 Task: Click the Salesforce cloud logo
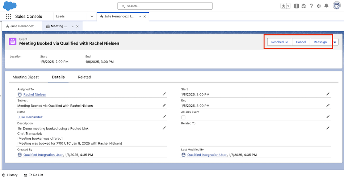click(10, 6)
